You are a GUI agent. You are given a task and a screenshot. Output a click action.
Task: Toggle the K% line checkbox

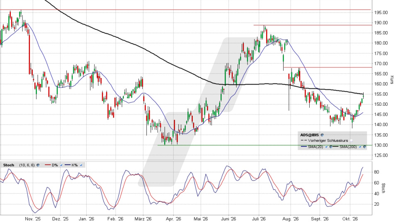pyautogui.click(x=81, y=165)
